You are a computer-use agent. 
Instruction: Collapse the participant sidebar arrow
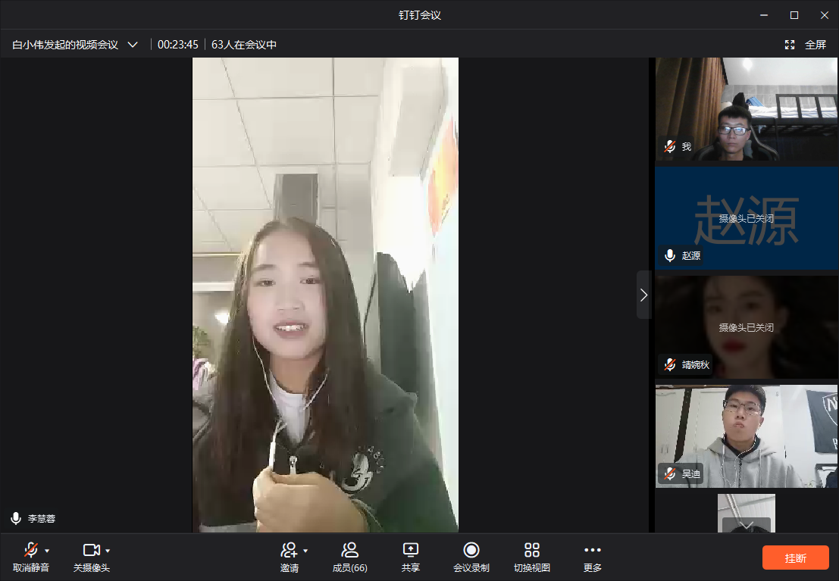click(643, 295)
